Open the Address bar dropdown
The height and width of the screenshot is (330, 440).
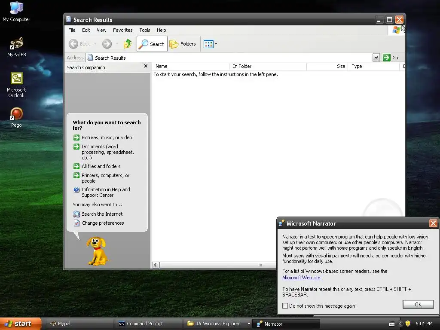click(376, 58)
